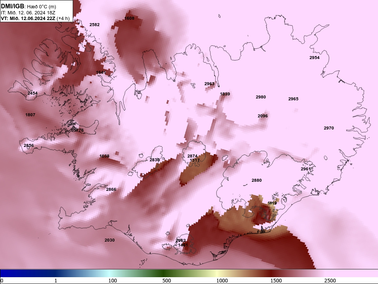Click the 1638 height value

click(104, 156)
